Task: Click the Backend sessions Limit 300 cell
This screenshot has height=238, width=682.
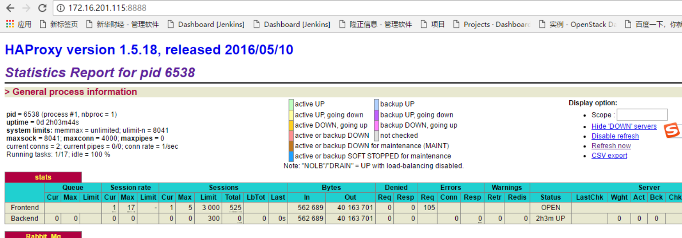Action: (x=209, y=218)
